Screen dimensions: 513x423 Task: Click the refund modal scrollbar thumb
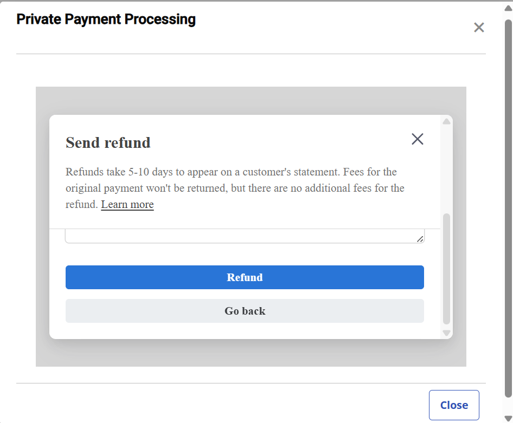click(x=446, y=268)
